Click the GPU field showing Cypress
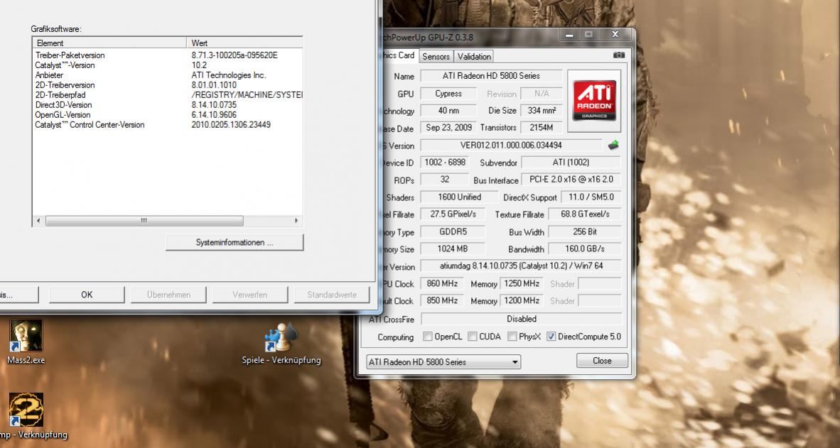The image size is (840, 448). click(448, 93)
